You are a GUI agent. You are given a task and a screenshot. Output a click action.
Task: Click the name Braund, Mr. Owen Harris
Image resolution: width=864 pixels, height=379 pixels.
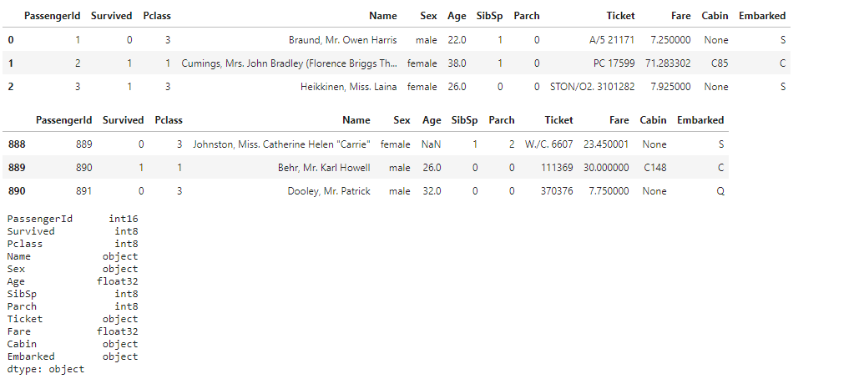pos(343,40)
